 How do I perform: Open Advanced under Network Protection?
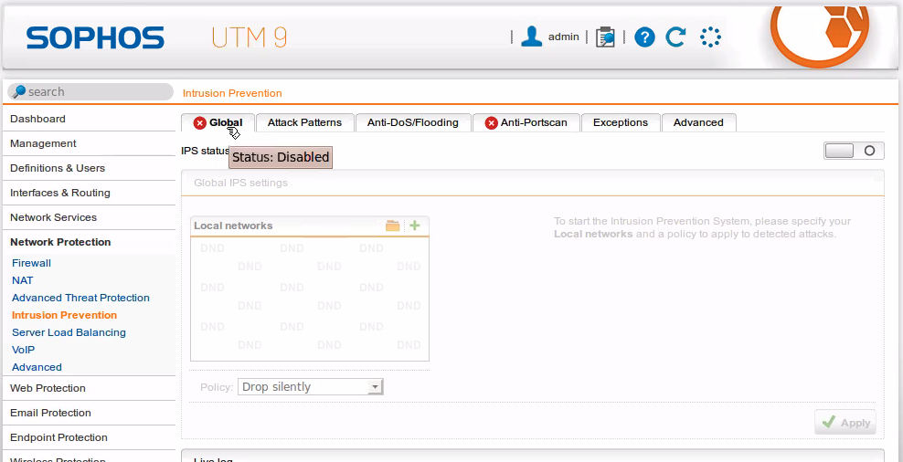(37, 366)
